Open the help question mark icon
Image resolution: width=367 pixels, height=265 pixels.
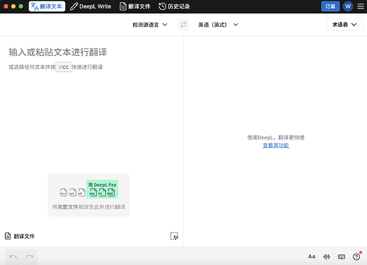point(356,256)
